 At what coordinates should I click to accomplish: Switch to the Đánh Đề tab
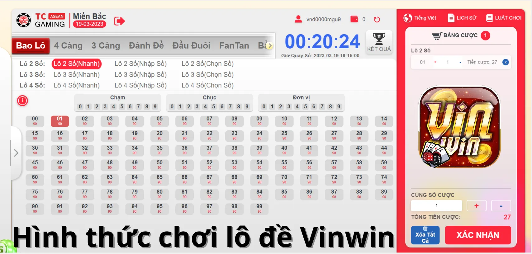point(146,46)
